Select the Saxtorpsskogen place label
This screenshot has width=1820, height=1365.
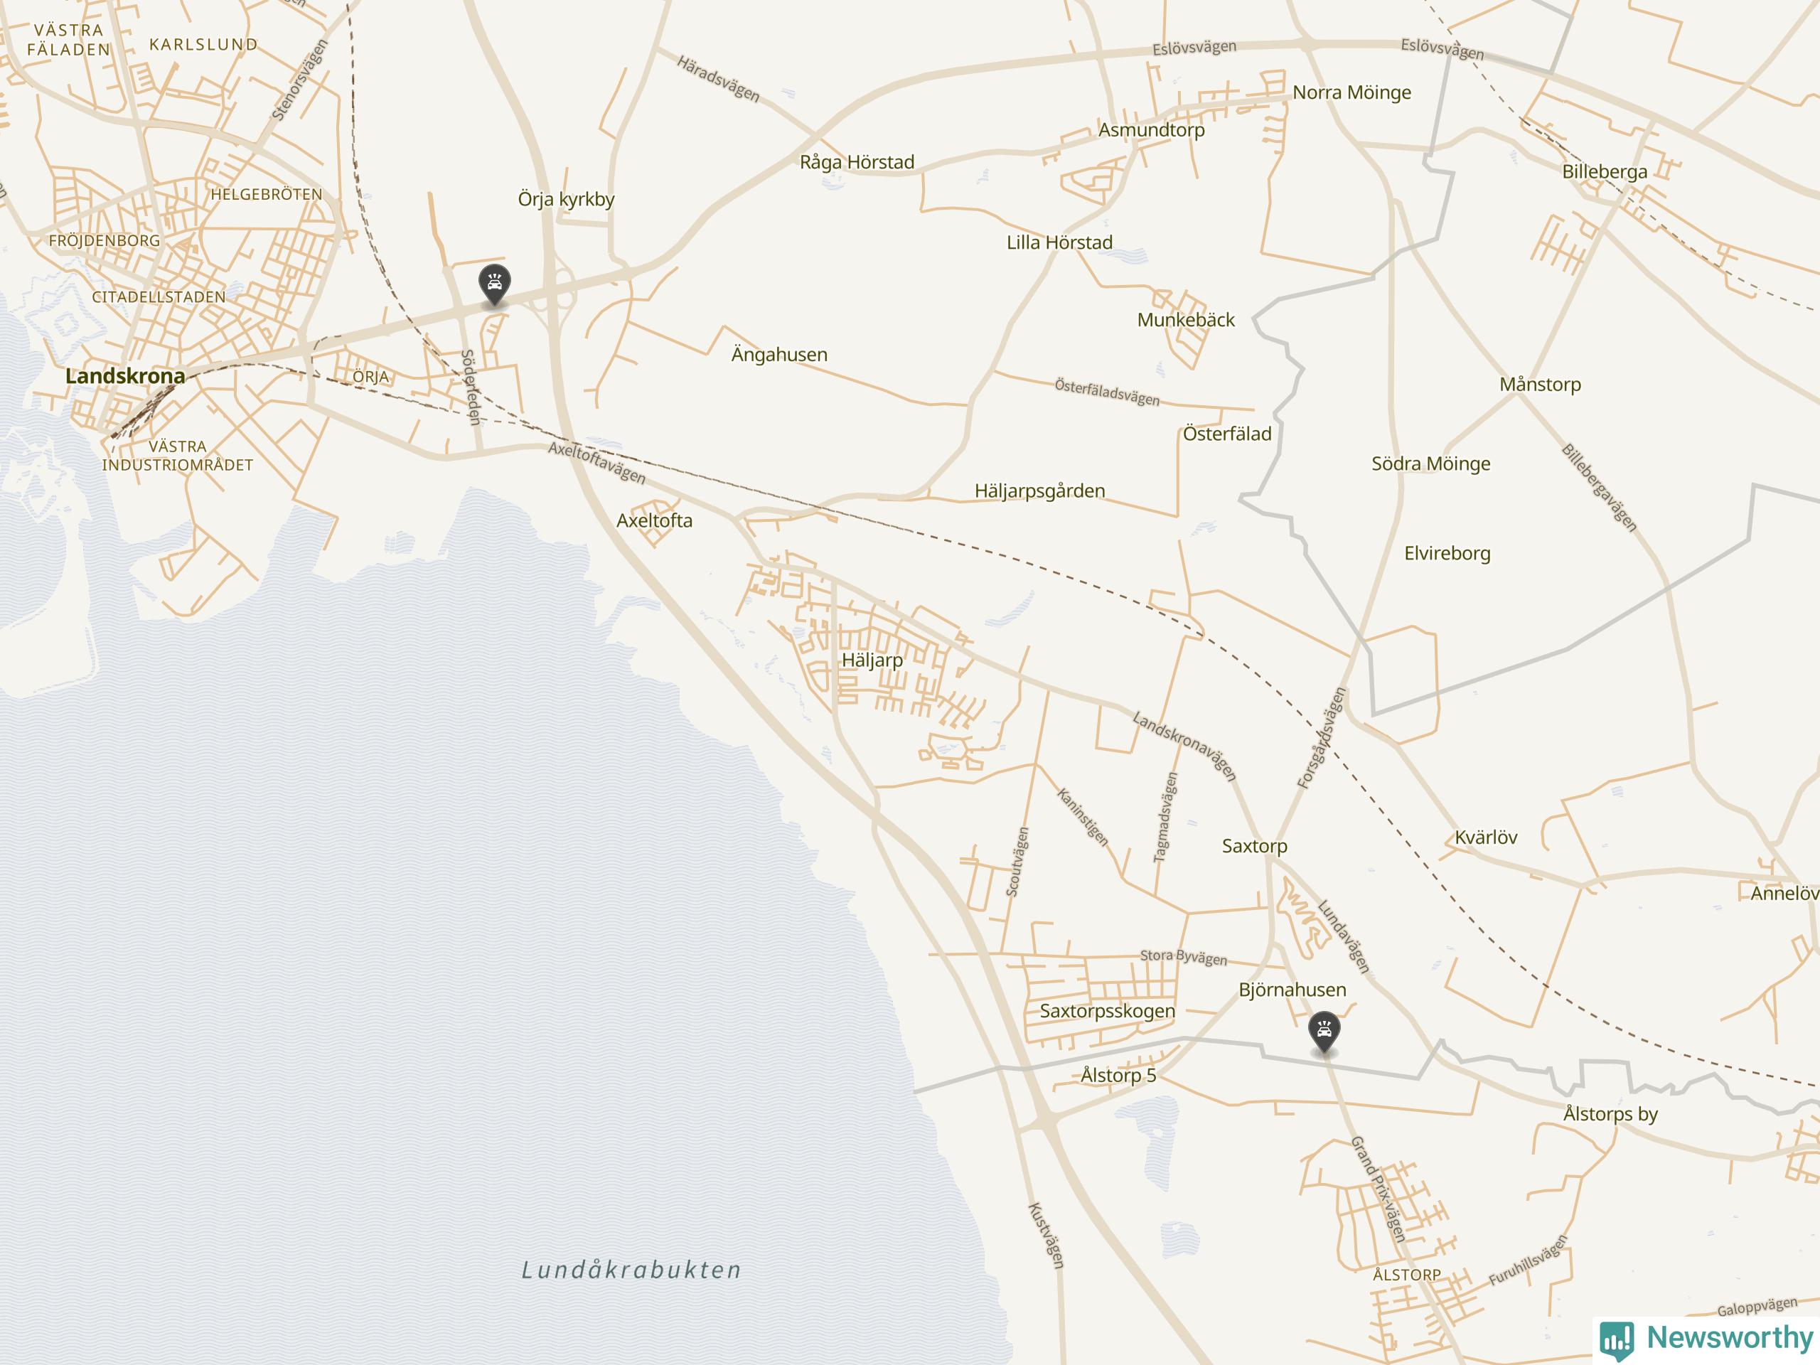click(1108, 1011)
